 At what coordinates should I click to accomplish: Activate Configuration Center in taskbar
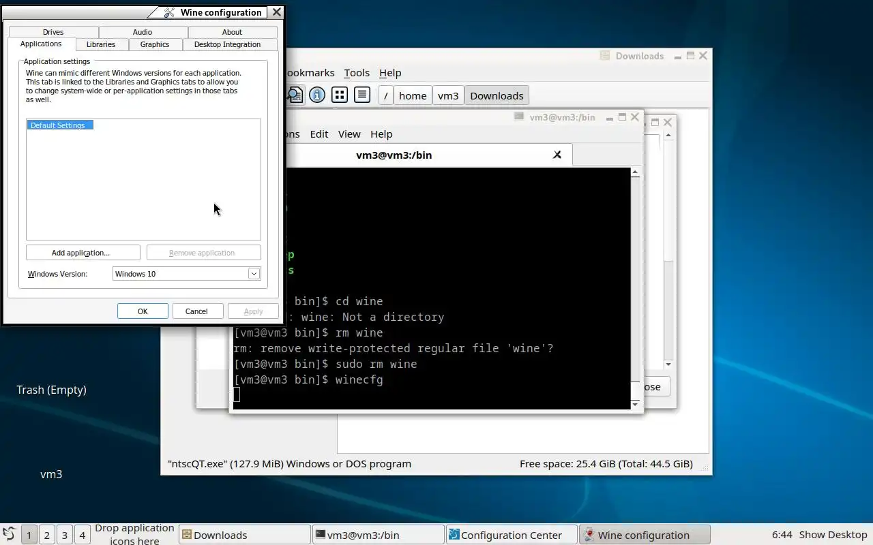point(512,535)
